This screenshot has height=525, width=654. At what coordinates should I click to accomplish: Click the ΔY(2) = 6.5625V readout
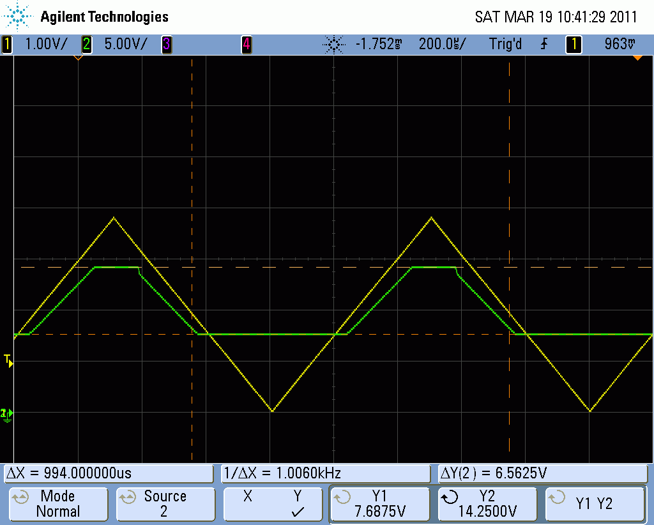pyautogui.click(x=543, y=473)
